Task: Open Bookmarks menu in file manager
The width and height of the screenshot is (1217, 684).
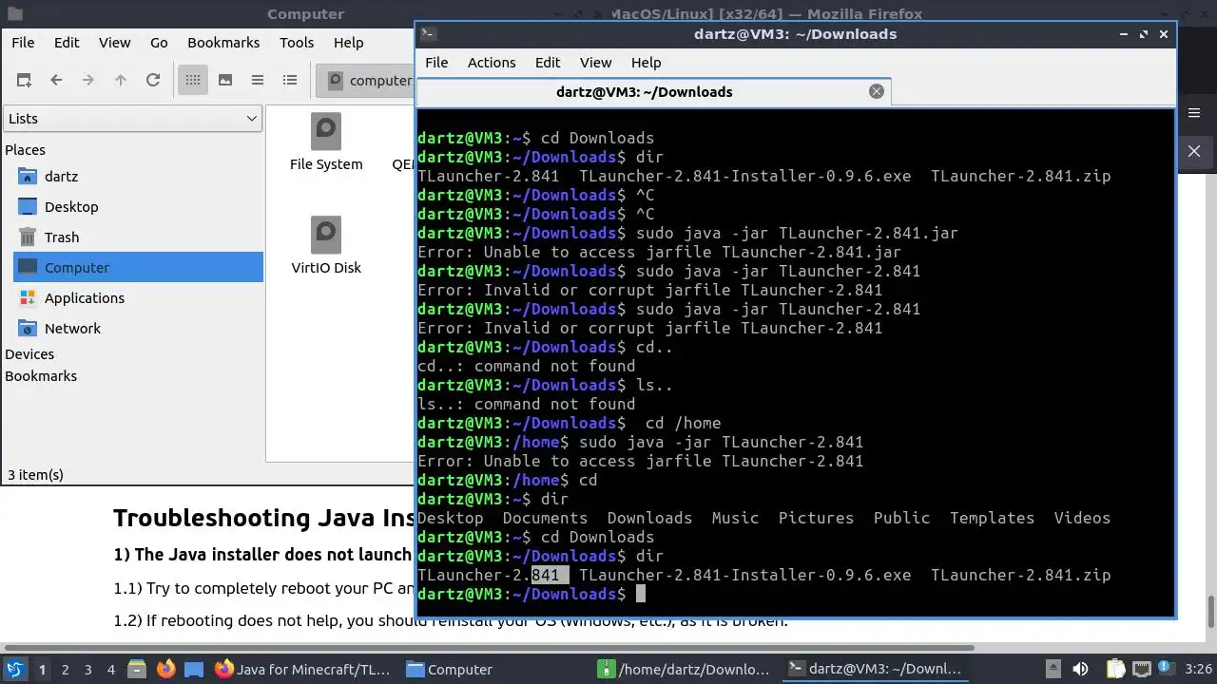Action: 223,43
